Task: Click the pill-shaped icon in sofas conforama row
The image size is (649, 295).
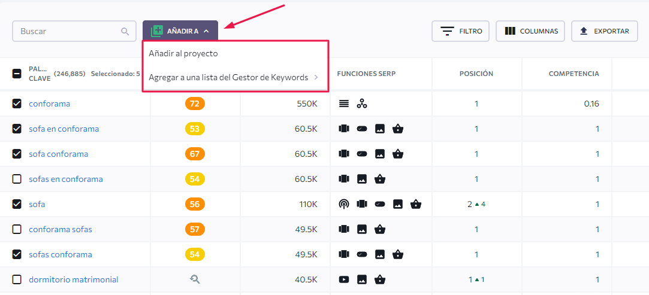Action: [x=362, y=254]
